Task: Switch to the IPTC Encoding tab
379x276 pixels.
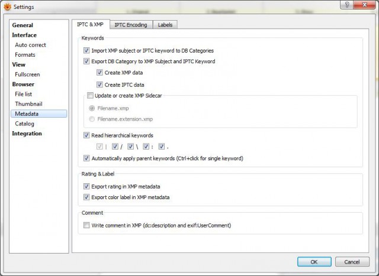Action: [x=131, y=25]
